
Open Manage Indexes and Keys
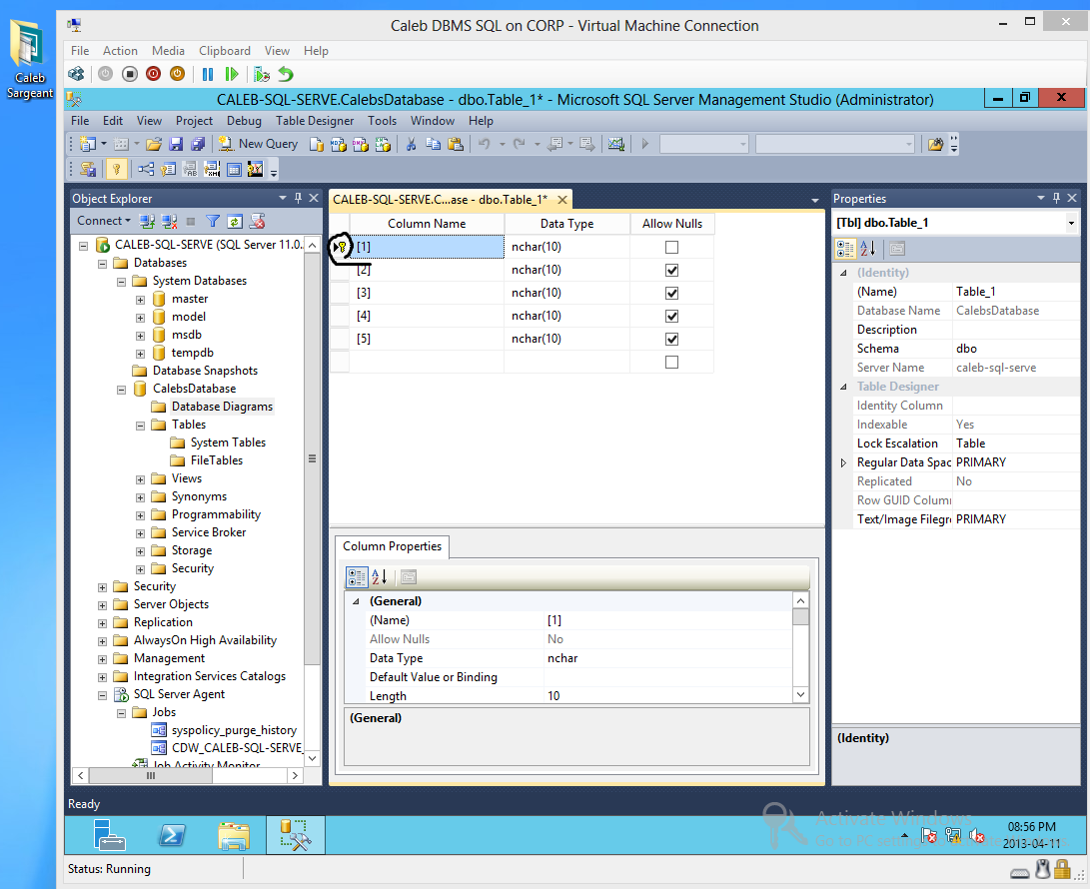pyautogui.click(x=168, y=169)
